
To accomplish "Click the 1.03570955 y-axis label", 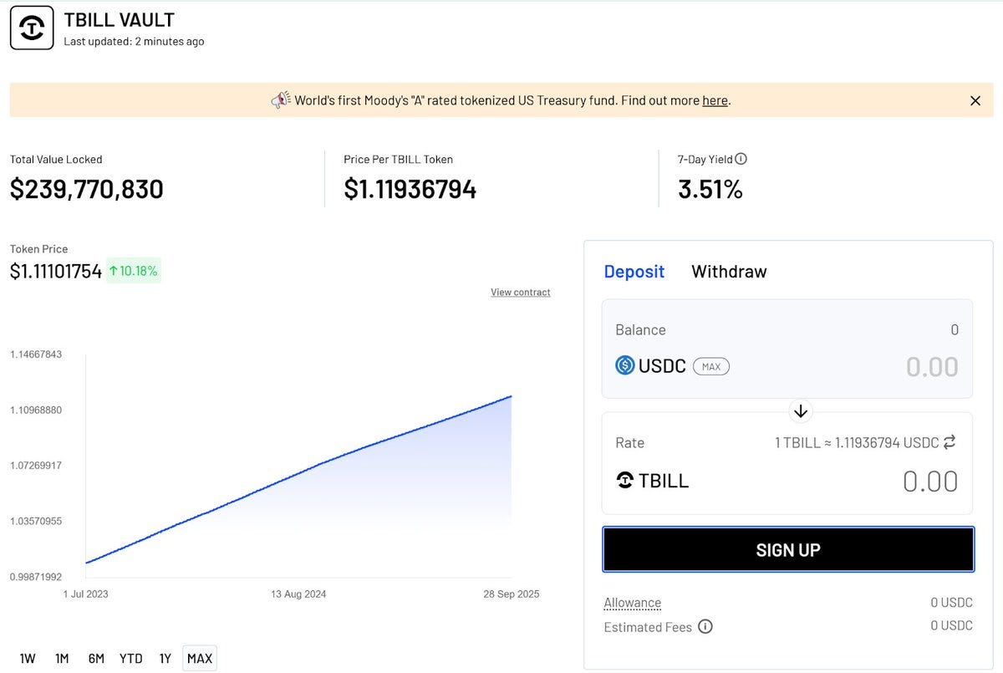I will point(36,521).
